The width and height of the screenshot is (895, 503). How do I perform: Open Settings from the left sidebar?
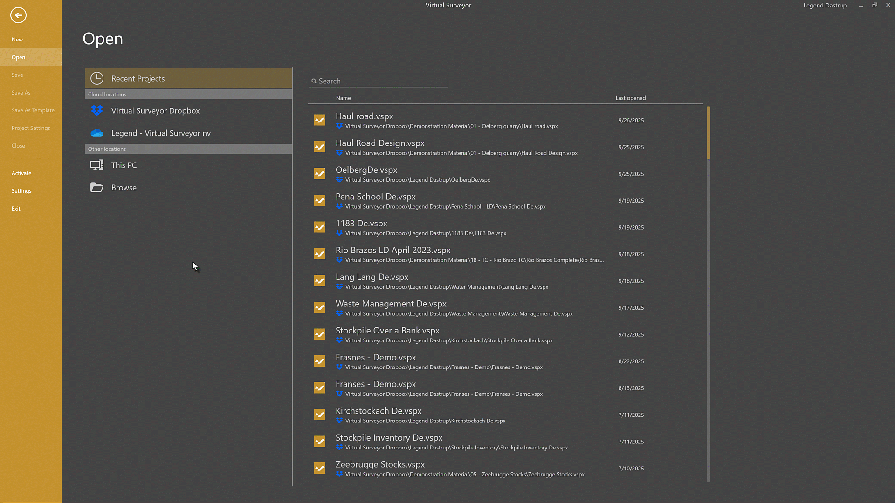click(x=21, y=191)
